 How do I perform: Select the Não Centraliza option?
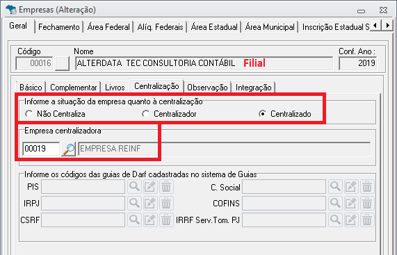[x=55, y=114]
